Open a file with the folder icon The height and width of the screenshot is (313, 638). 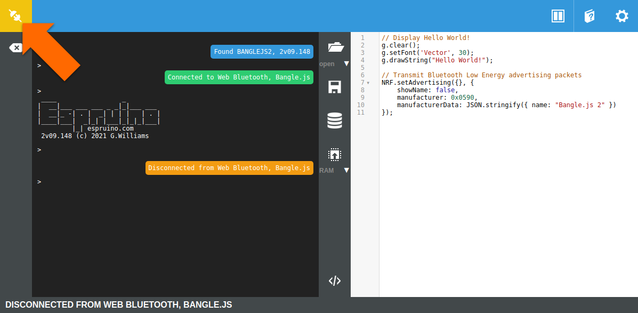pos(336,47)
